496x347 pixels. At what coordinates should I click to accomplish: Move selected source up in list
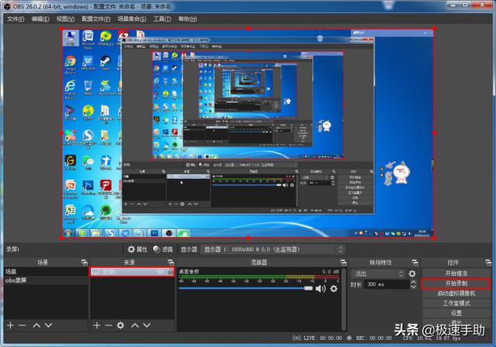136,325
